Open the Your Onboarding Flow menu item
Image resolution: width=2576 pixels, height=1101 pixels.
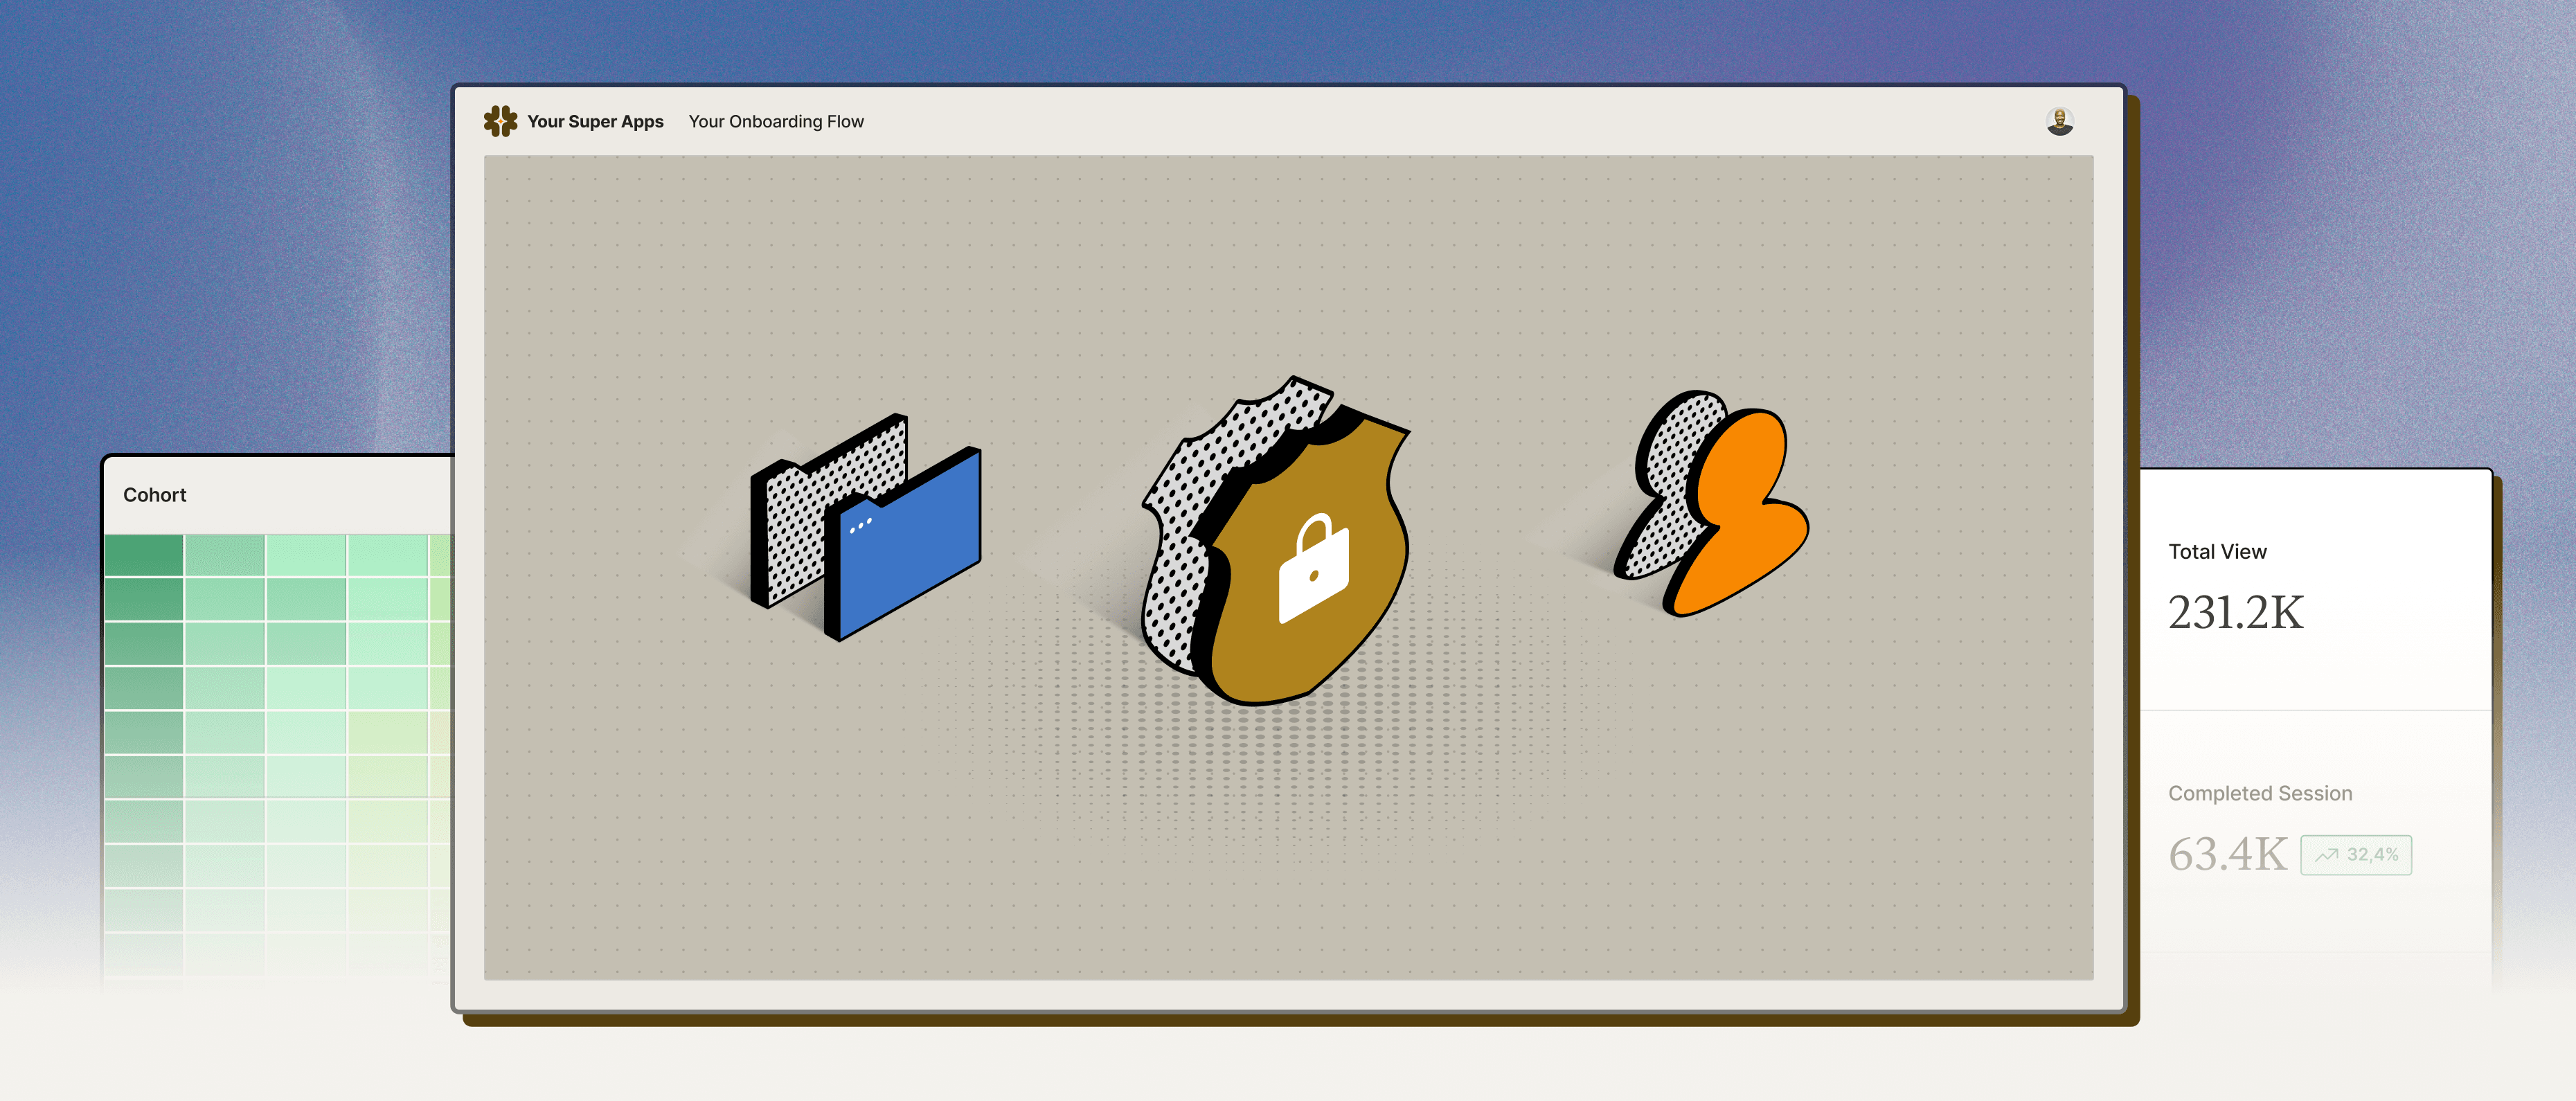pyautogui.click(x=777, y=121)
